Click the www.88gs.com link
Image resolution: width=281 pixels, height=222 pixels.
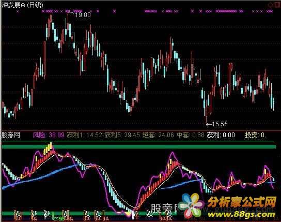(241, 214)
